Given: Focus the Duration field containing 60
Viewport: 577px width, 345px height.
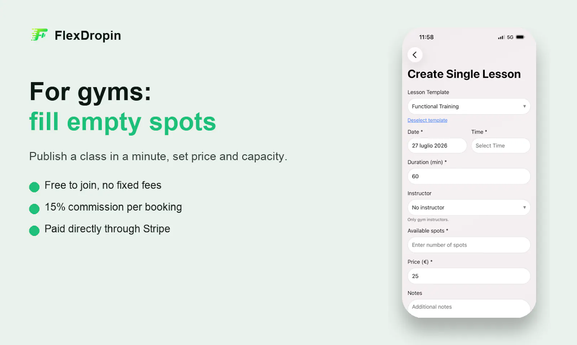Looking at the screenshot, I should [x=469, y=176].
